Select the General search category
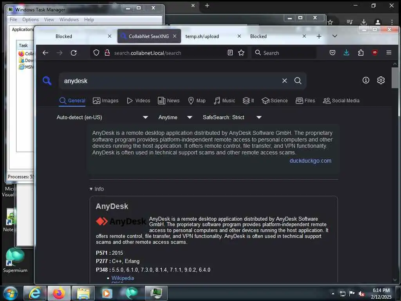This screenshot has height=301, width=401. [72, 101]
